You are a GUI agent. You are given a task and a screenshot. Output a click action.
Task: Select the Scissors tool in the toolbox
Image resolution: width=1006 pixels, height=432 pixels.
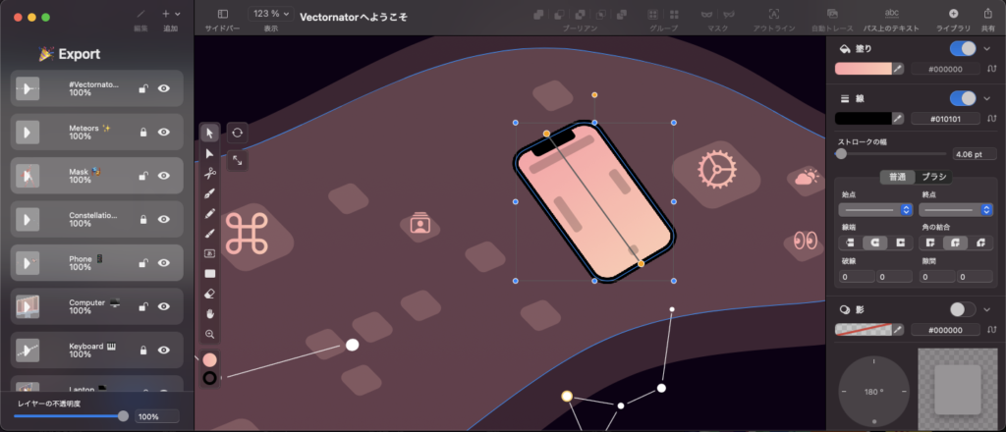(x=209, y=173)
